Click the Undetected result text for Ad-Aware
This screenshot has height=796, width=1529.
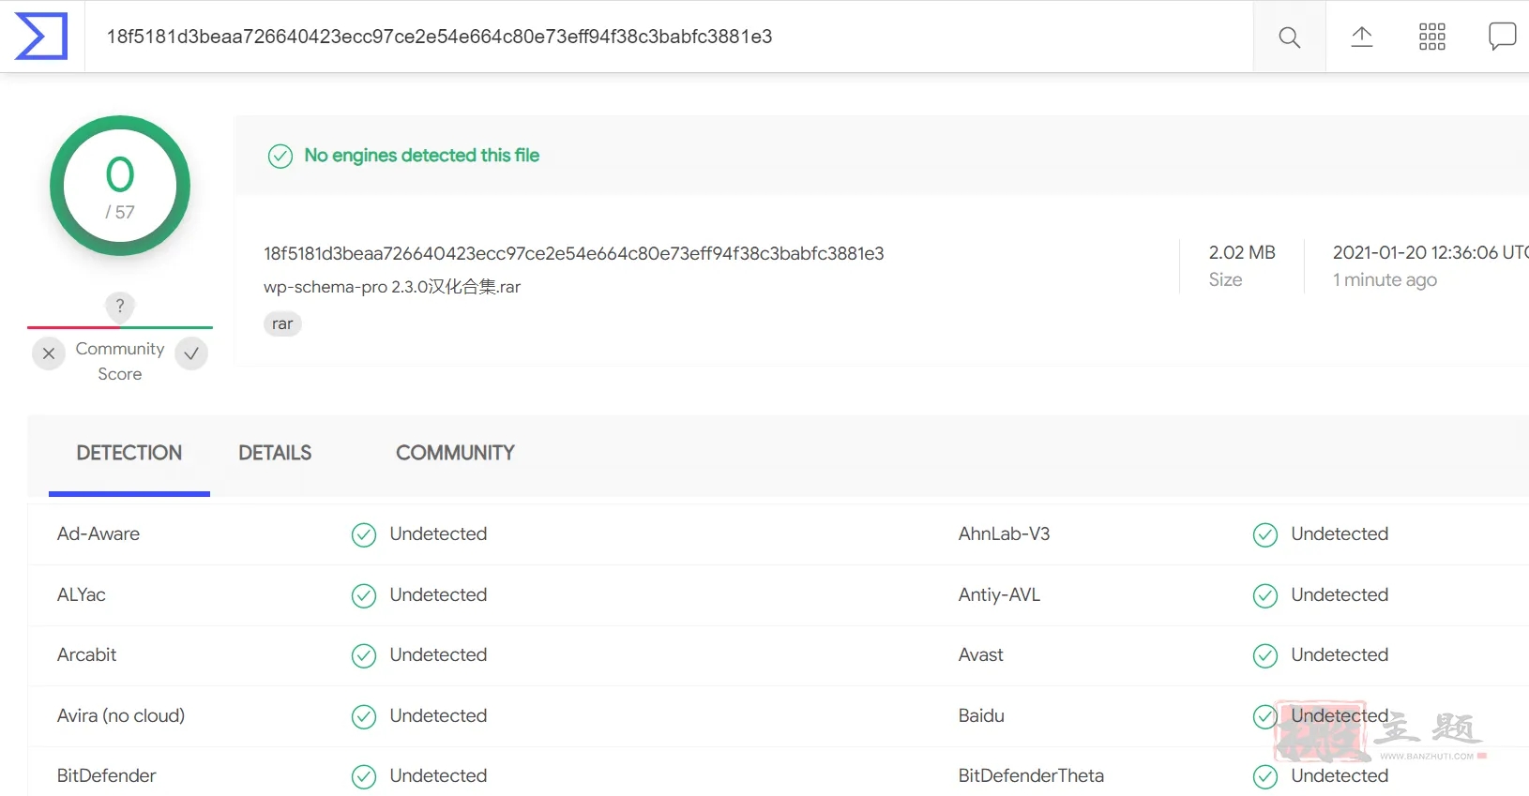pos(438,533)
